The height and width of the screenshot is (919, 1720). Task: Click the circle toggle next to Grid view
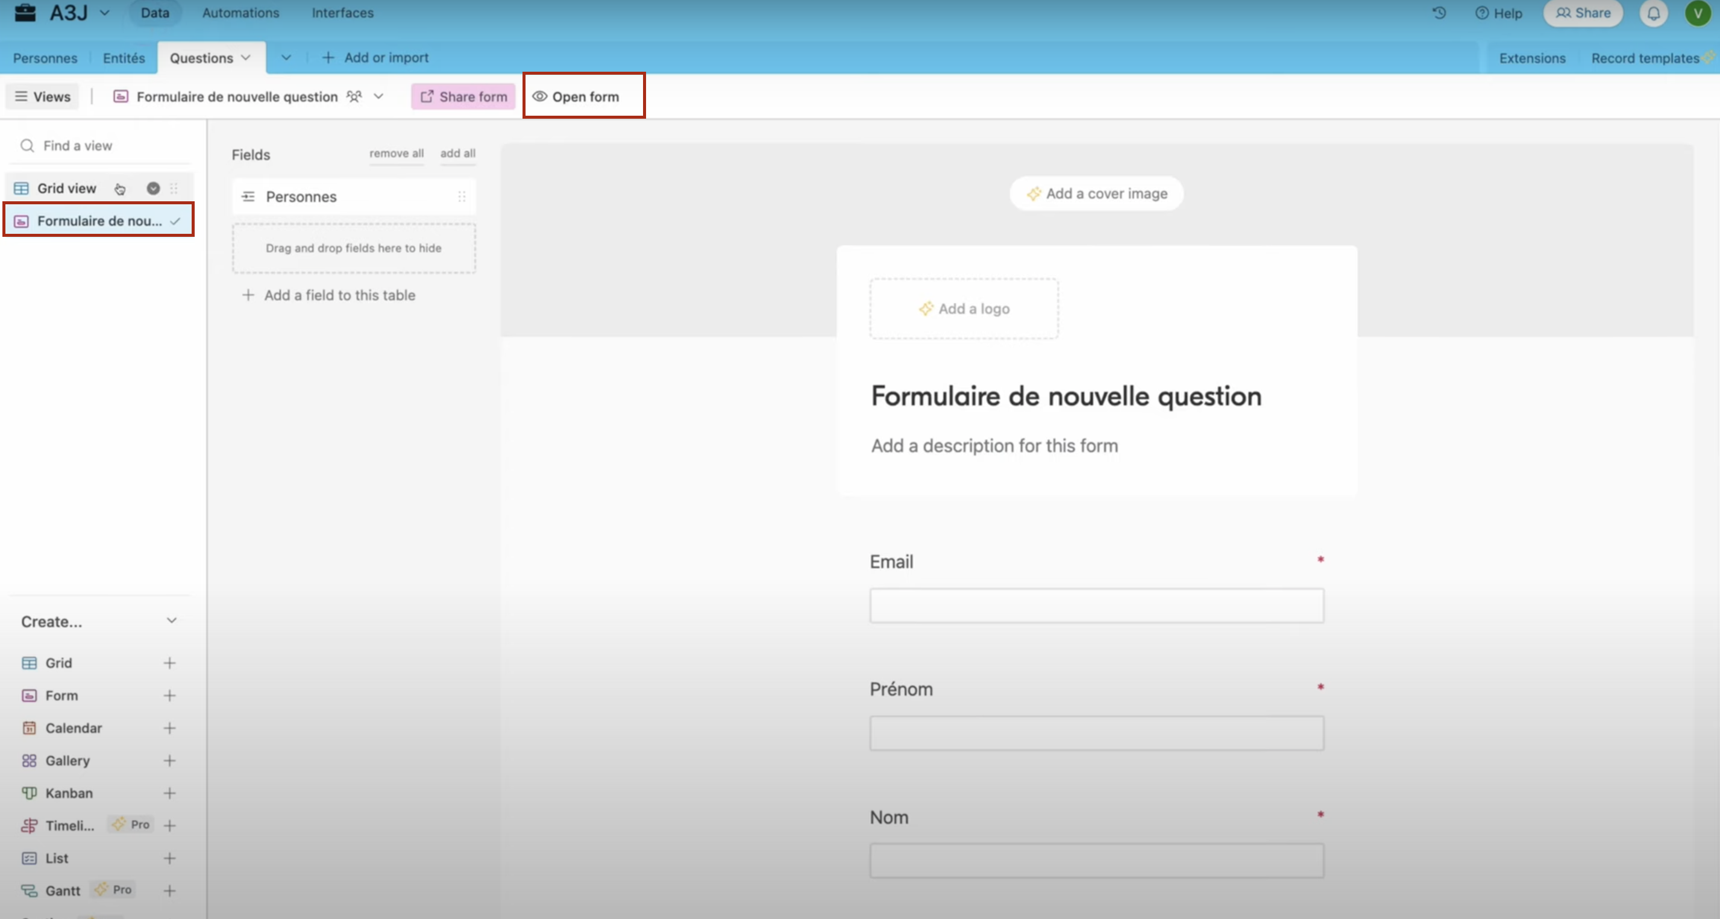point(154,189)
